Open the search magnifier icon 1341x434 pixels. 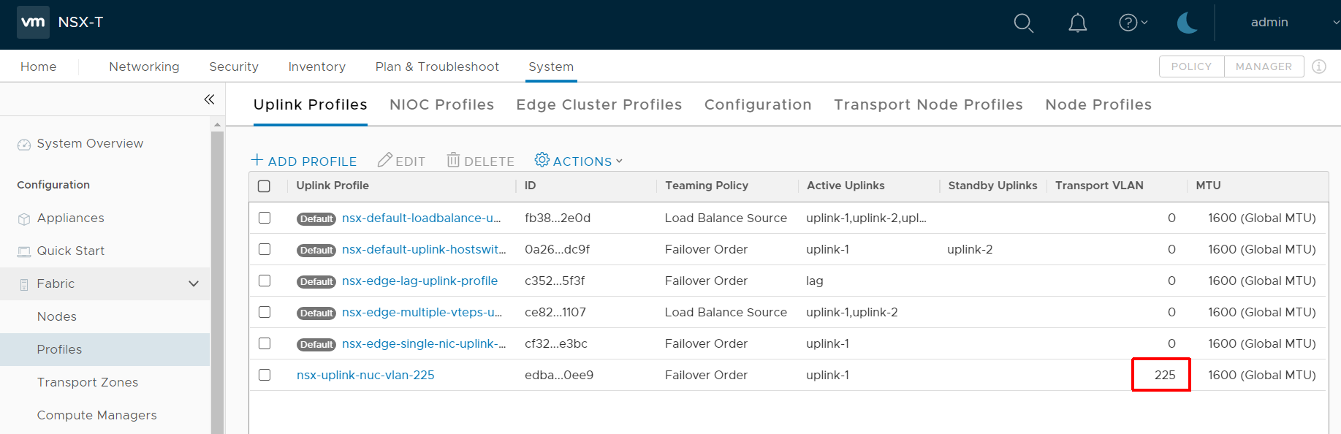click(x=1023, y=23)
